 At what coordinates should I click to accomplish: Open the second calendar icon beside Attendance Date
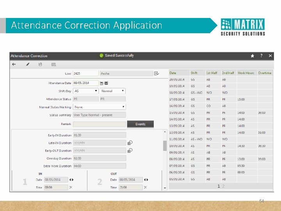pyautogui.click(x=106, y=83)
